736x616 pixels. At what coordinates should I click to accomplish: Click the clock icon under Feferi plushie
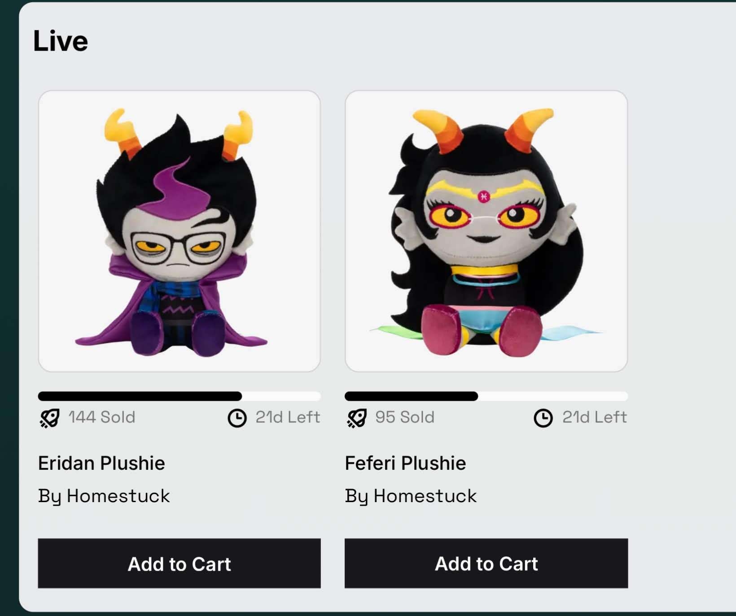tap(543, 418)
